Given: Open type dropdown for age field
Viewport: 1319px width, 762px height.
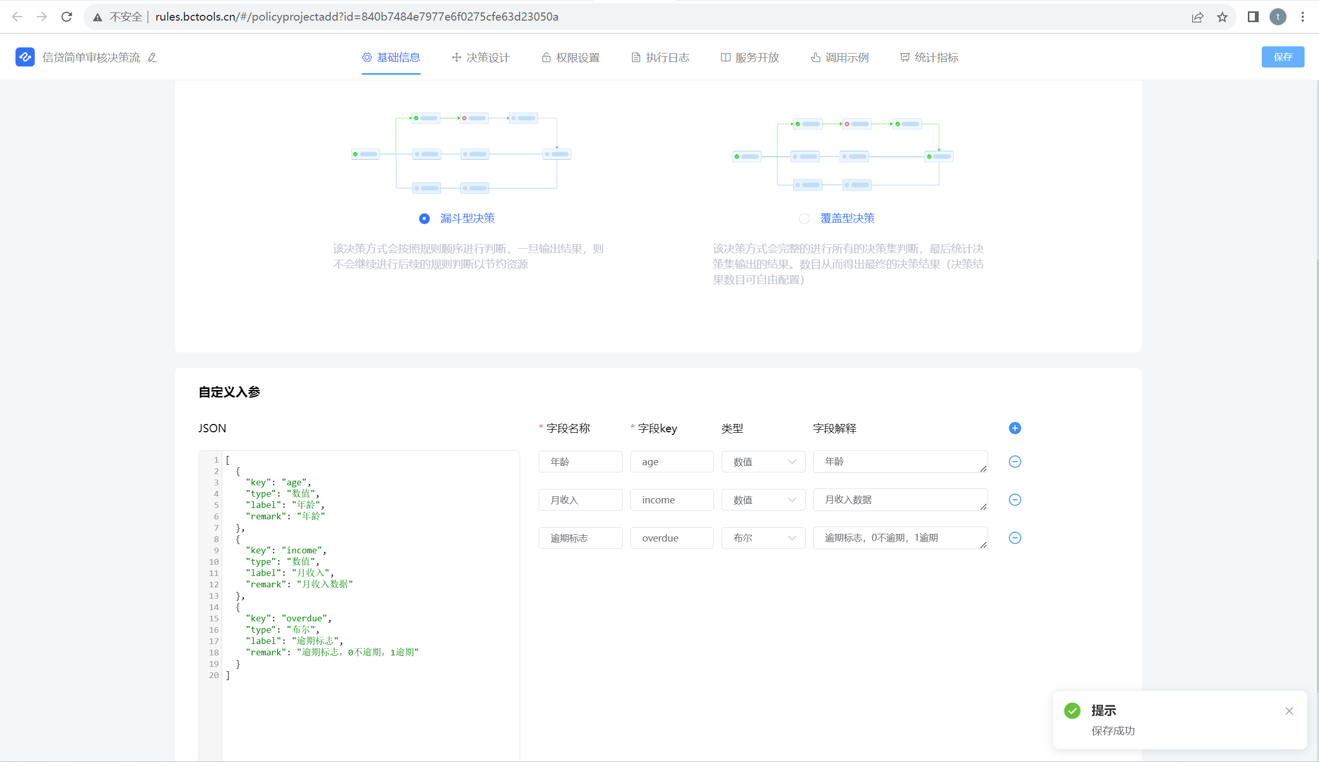Looking at the screenshot, I should [x=763, y=462].
